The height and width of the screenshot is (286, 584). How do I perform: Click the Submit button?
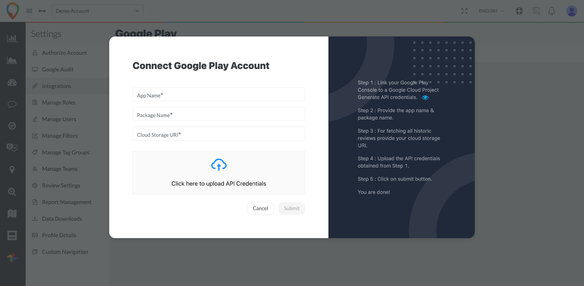[291, 208]
